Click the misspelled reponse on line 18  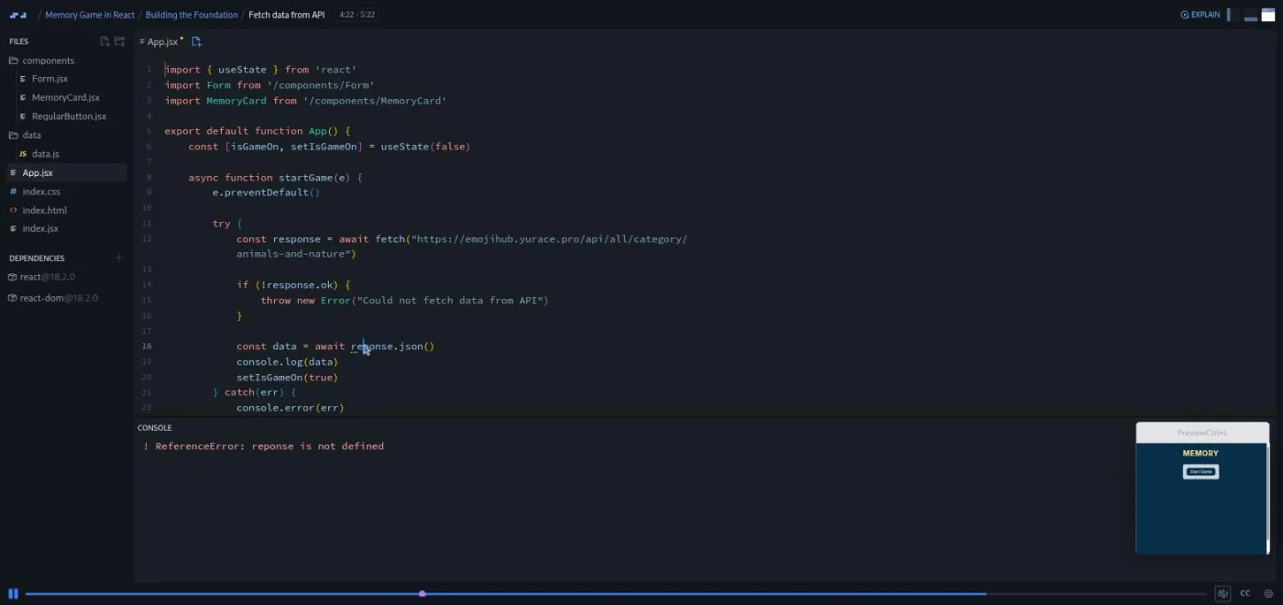coord(372,346)
